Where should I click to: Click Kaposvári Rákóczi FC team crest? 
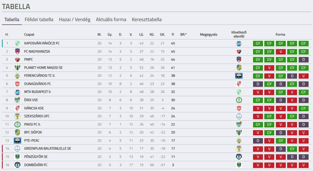pos(17,43)
